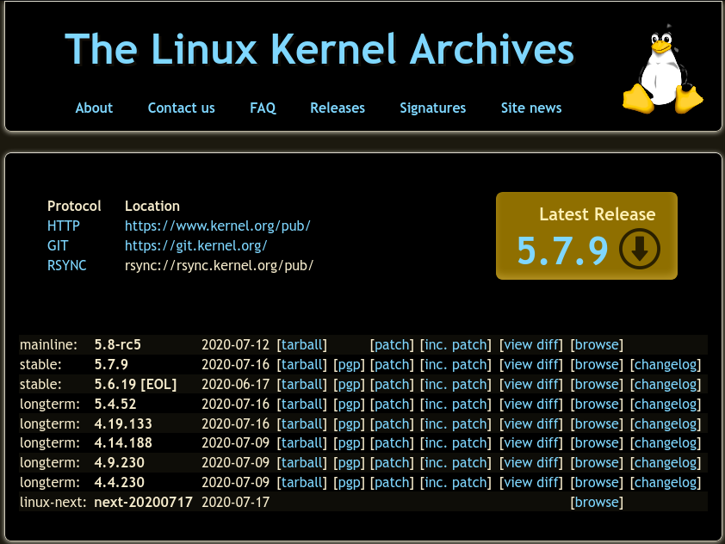Open inc. patch for longterm 4.9.230
This screenshot has height=544, width=725.
click(455, 462)
